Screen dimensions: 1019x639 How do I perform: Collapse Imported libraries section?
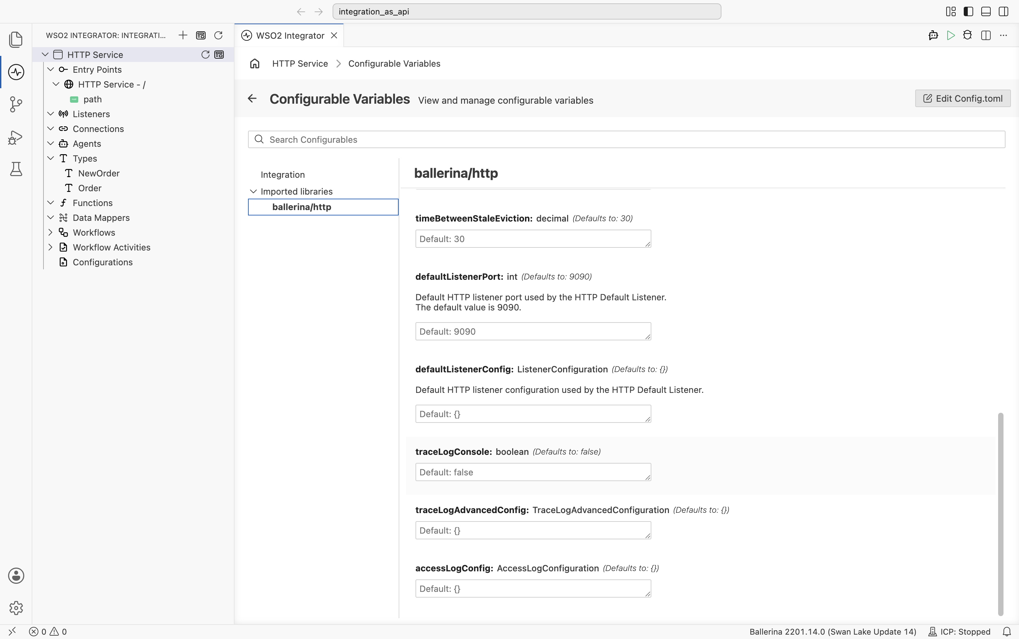pos(253,192)
